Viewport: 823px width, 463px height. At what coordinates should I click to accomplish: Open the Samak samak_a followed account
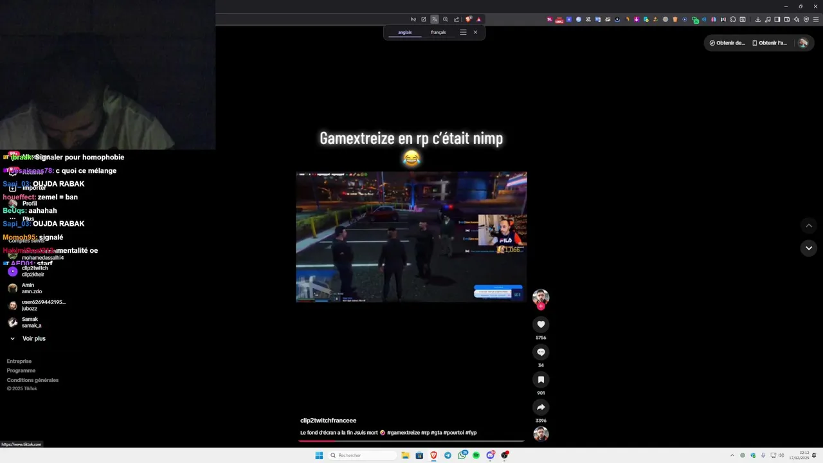[24, 322]
